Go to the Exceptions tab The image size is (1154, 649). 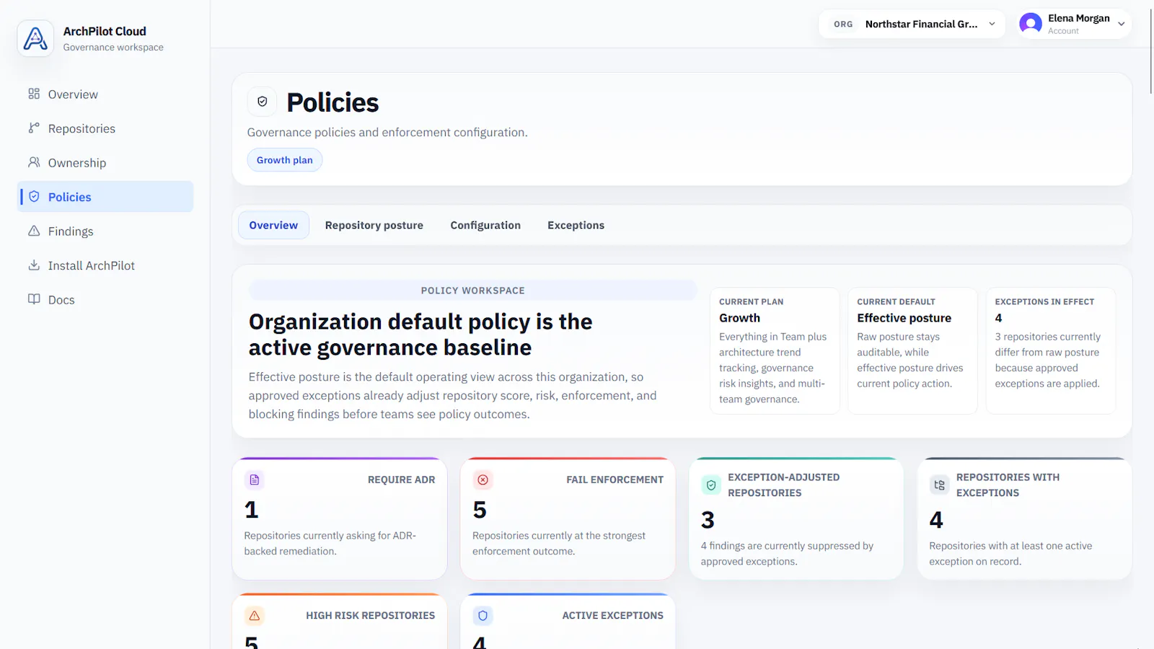576,225
